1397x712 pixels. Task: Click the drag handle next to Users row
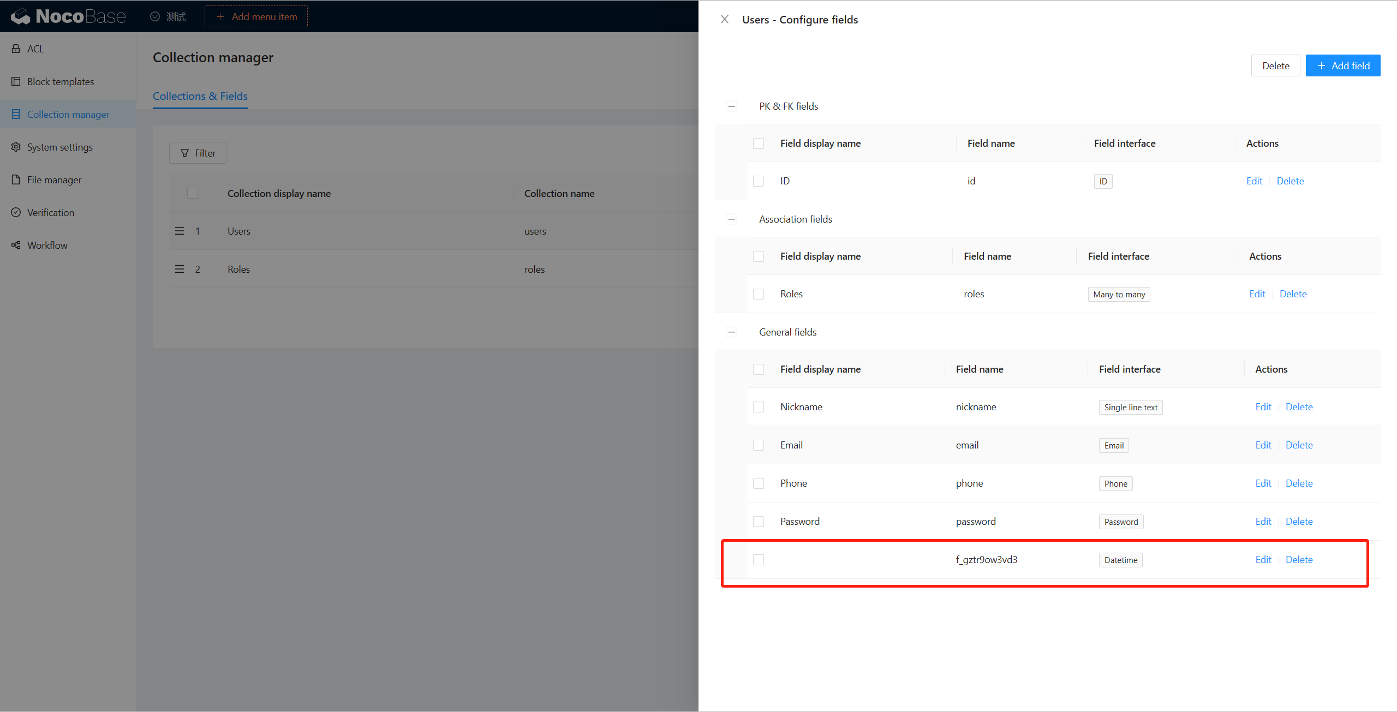coord(180,231)
